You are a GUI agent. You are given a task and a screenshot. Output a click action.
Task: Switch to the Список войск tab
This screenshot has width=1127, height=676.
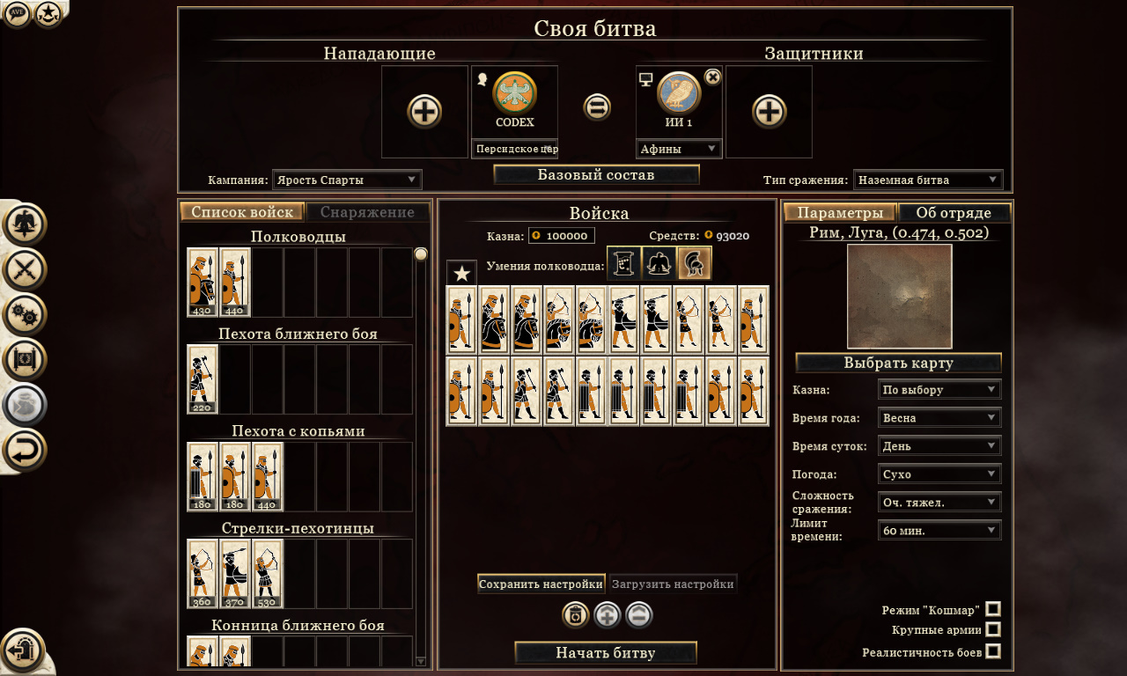[242, 212]
